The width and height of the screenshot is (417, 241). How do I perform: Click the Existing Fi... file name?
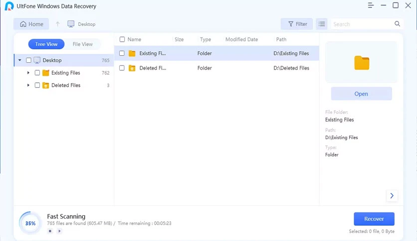coord(153,53)
